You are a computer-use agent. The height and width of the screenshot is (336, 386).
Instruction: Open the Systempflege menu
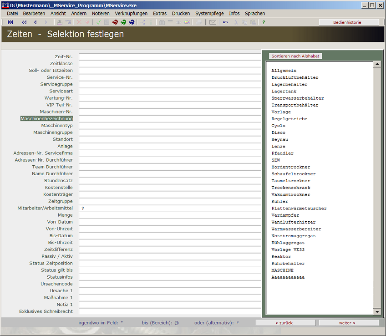pos(209,14)
